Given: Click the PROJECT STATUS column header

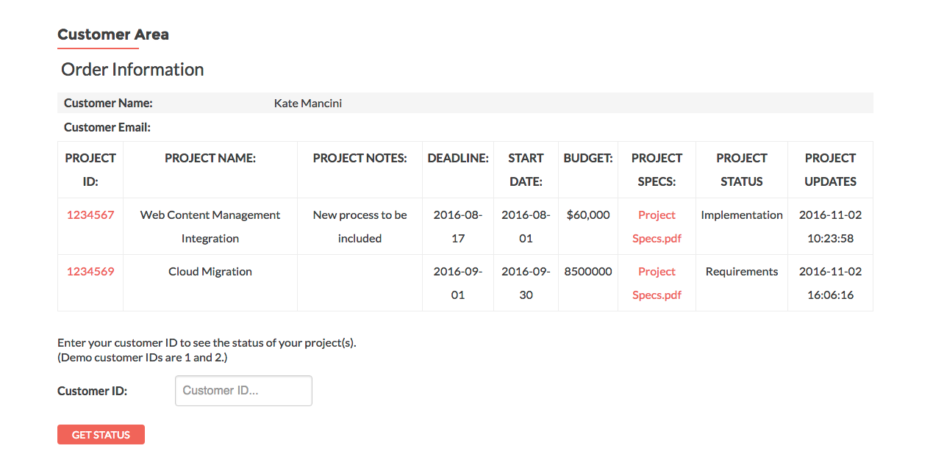Looking at the screenshot, I should (x=741, y=170).
